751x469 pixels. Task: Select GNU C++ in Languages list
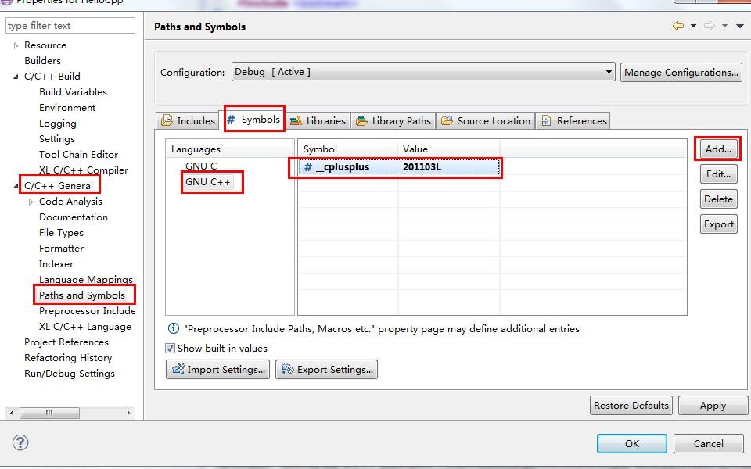point(208,182)
